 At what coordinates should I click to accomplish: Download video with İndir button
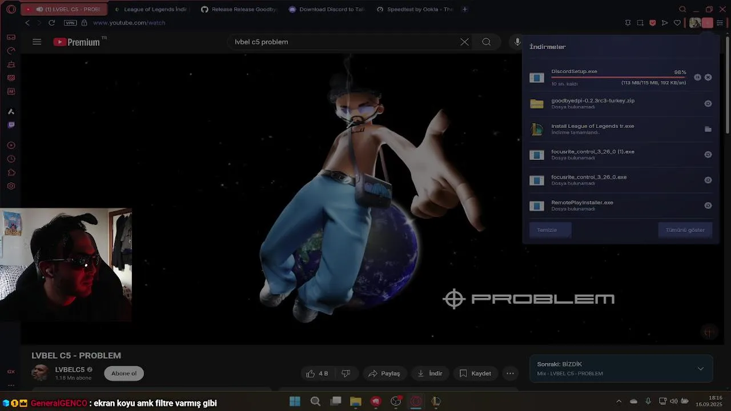pos(429,373)
